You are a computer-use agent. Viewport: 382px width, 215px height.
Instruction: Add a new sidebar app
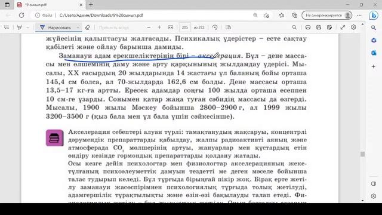[374, 66]
